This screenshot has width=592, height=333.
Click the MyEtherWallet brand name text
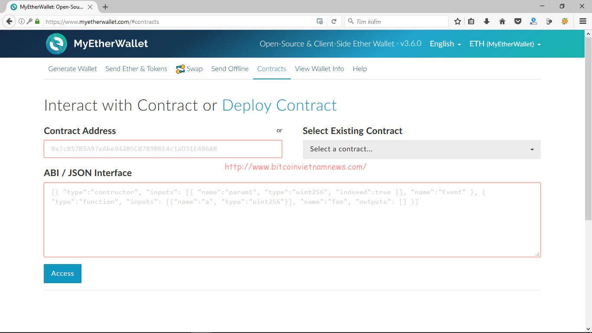(111, 44)
